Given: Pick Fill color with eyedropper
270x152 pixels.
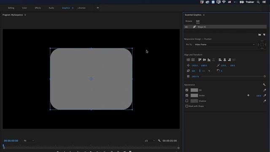Looking at the screenshot, I should (265, 90).
